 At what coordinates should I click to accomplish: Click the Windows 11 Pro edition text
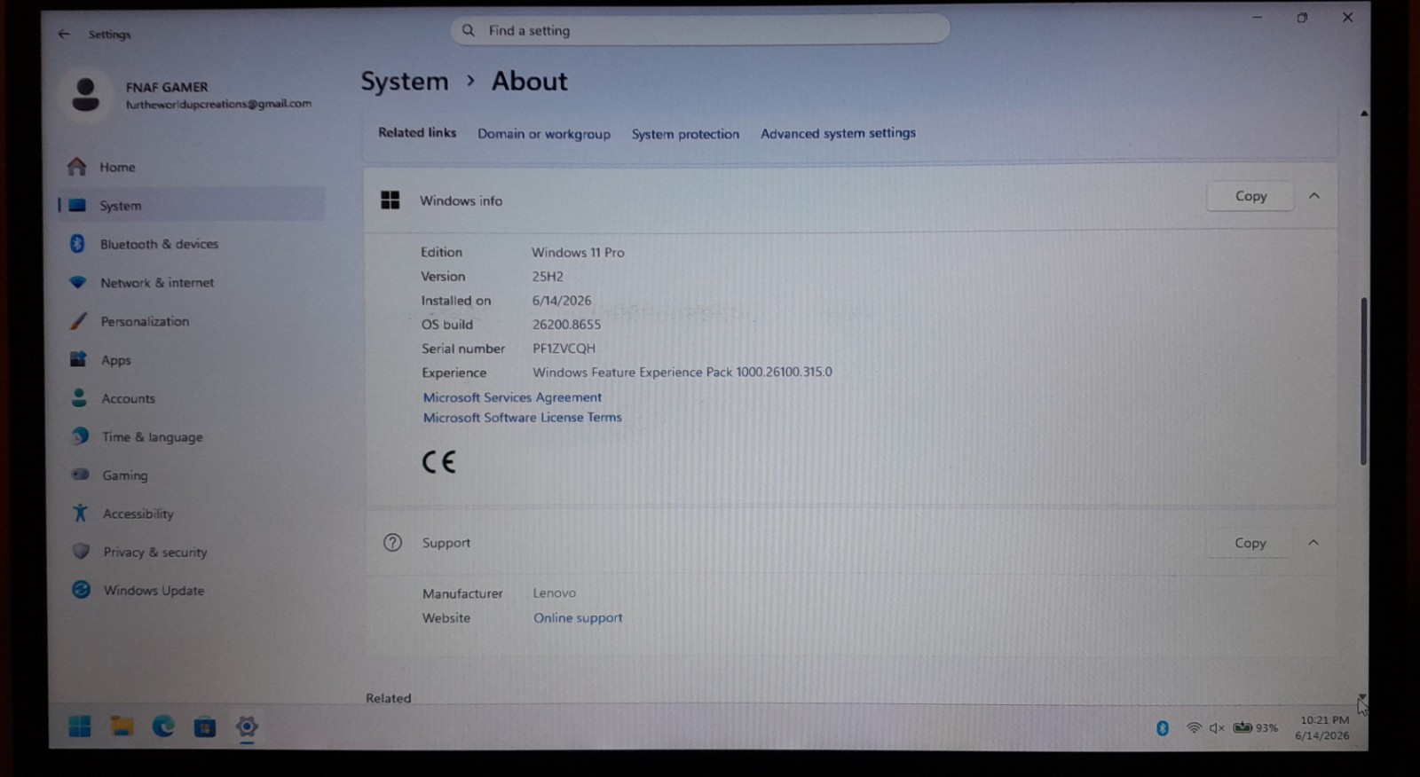point(578,252)
